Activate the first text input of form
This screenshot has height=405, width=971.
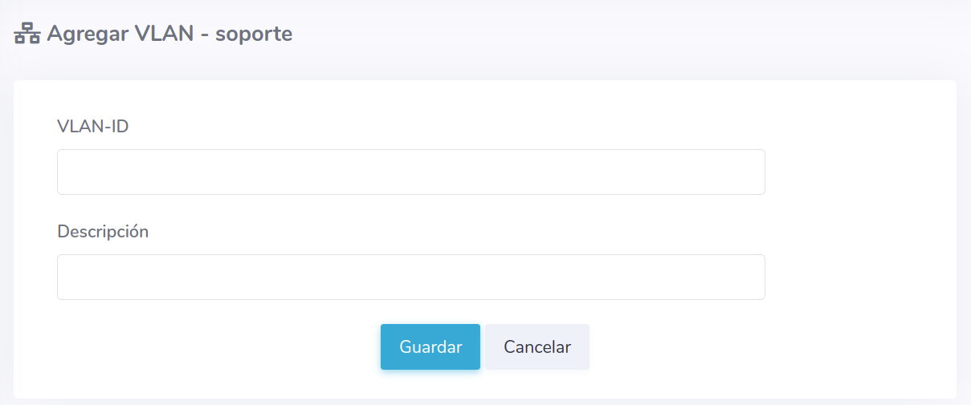pos(410,172)
